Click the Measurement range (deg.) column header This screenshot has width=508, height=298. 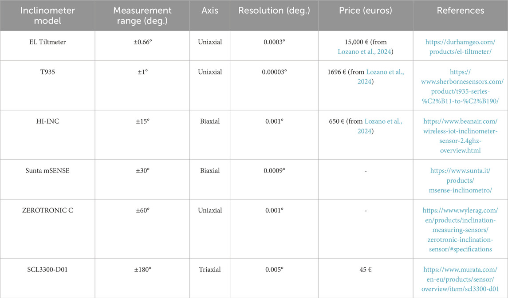(142, 16)
